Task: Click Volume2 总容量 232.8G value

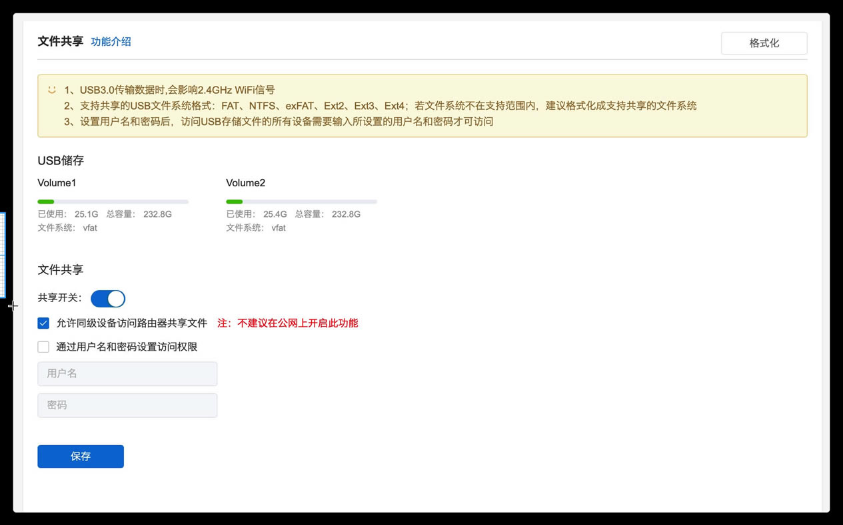Action: (346, 214)
